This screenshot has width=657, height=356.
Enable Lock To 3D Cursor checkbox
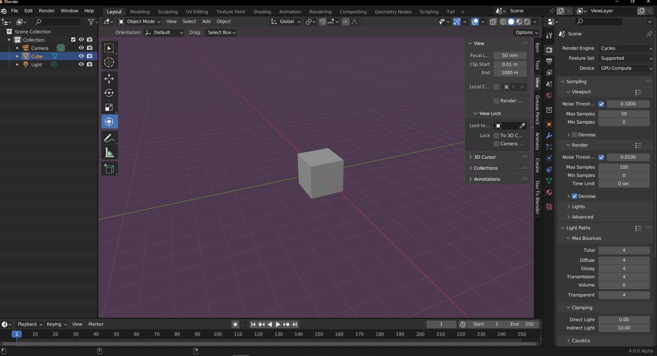click(x=496, y=135)
